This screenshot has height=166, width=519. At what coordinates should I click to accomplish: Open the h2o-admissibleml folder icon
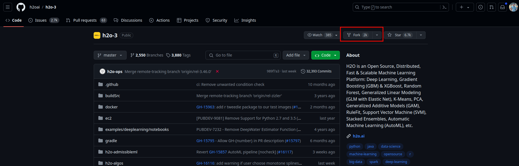point(101,152)
